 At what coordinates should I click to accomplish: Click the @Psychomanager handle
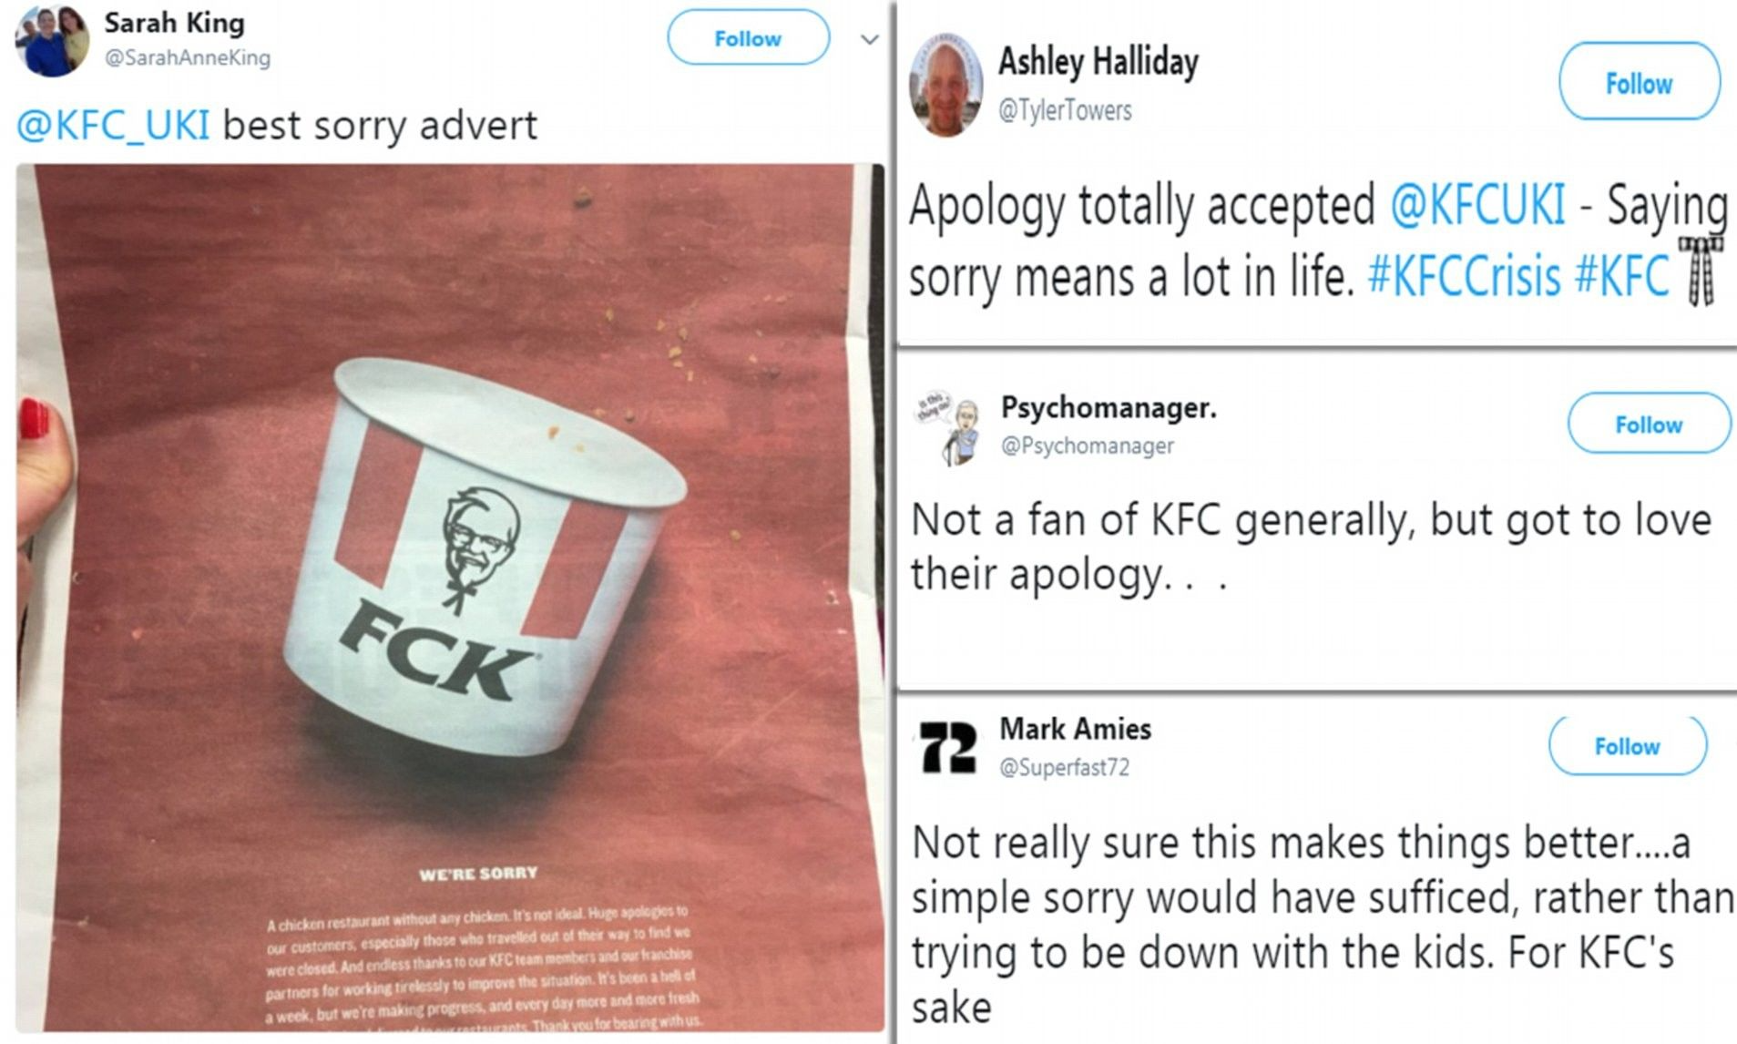[x=1088, y=445]
